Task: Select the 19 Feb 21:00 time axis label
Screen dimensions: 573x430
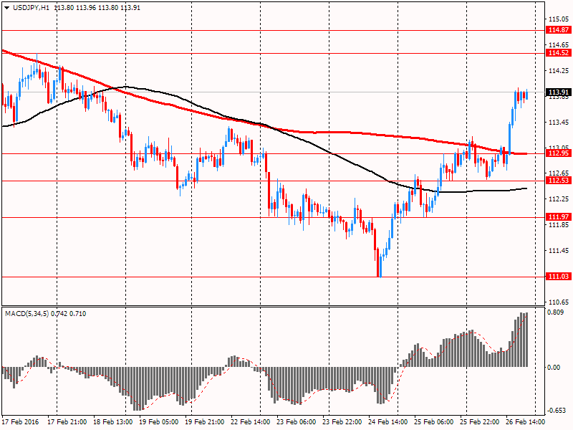Action: coord(205,421)
